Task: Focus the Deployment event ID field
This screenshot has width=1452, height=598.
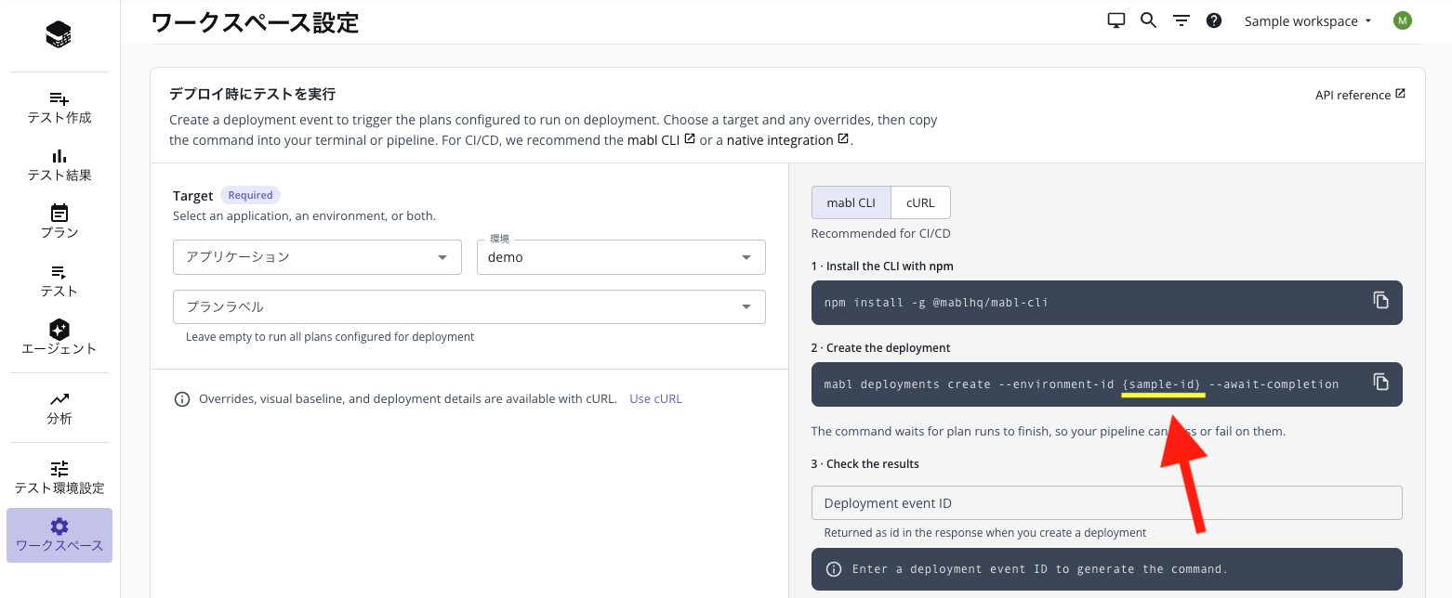Action: click(x=1106, y=503)
